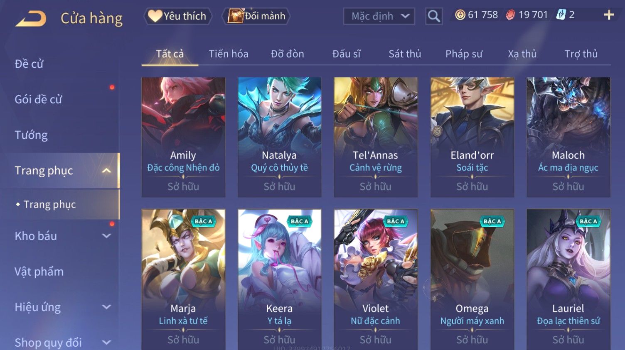Open Đổi mảnh chest icon button

pos(257,16)
